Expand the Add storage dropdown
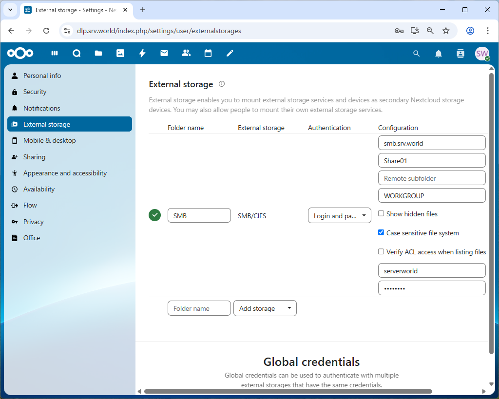Screen dimensions: 499x399 (265, 308)
